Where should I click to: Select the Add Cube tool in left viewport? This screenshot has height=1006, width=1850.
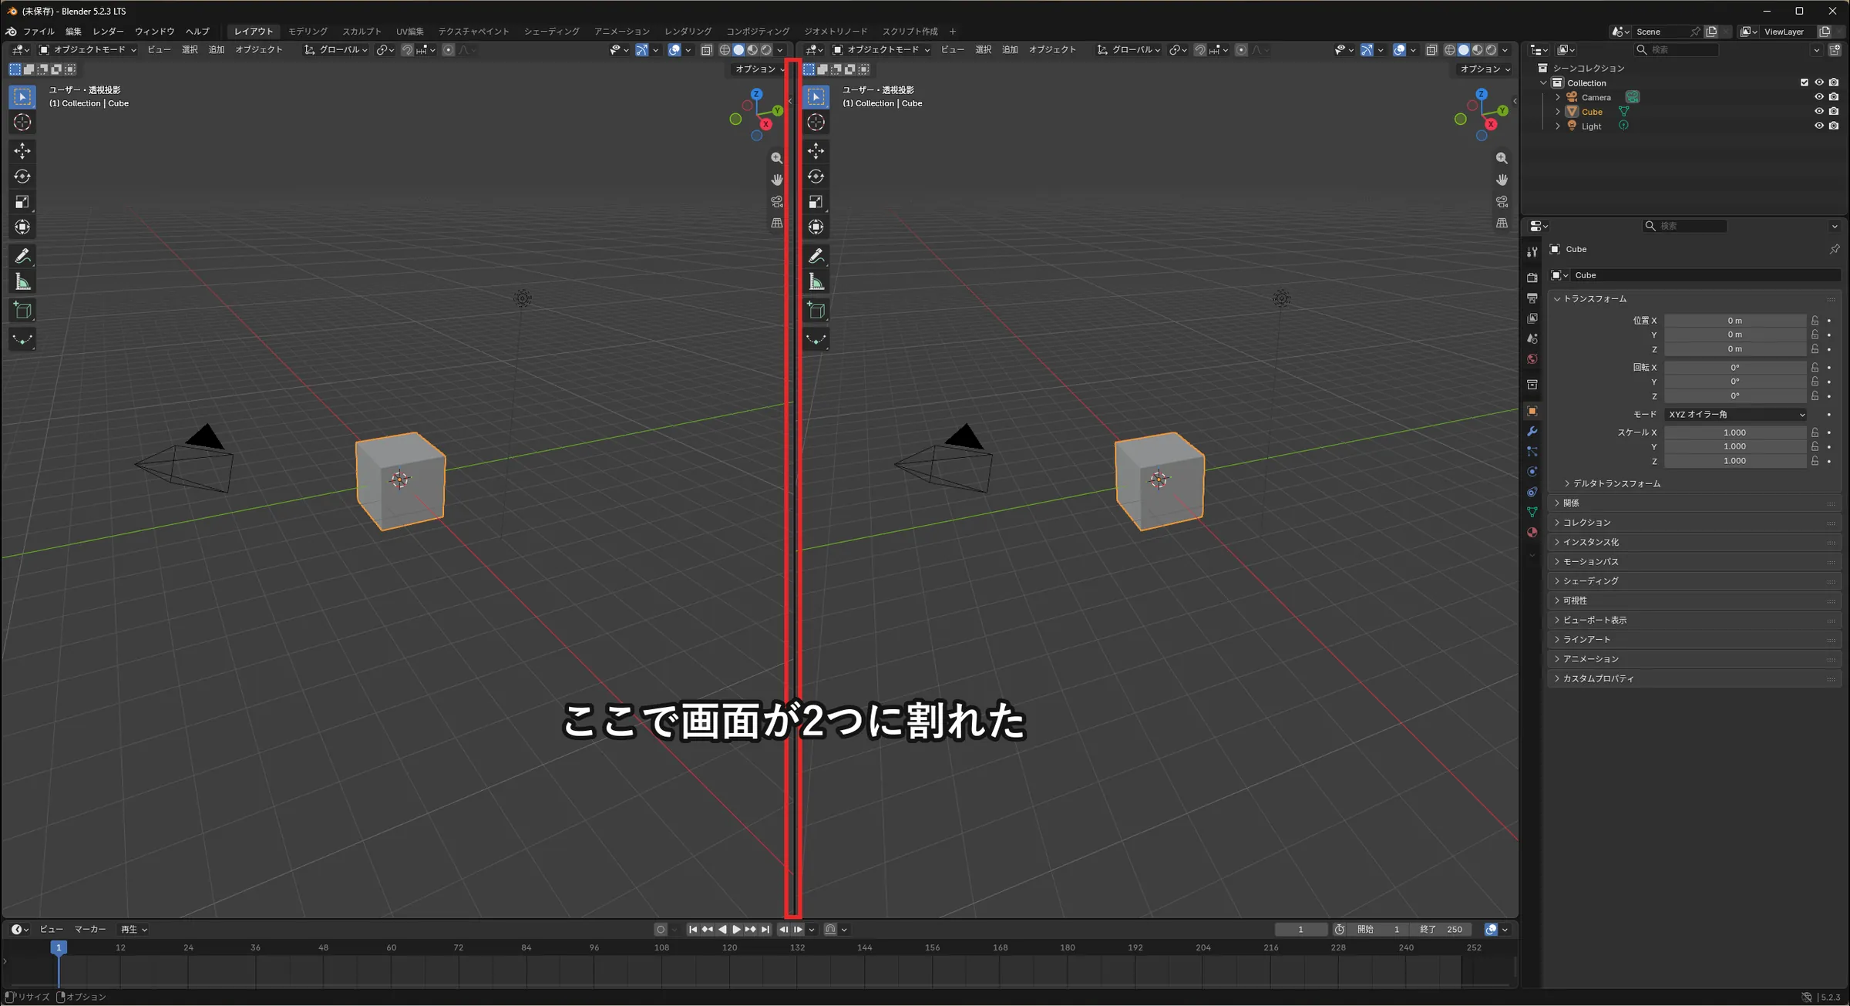coord(22,311)
